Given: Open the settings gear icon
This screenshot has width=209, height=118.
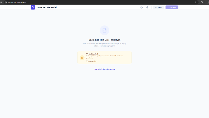Looking at the screenshot, I should click(x=147, y=7).
